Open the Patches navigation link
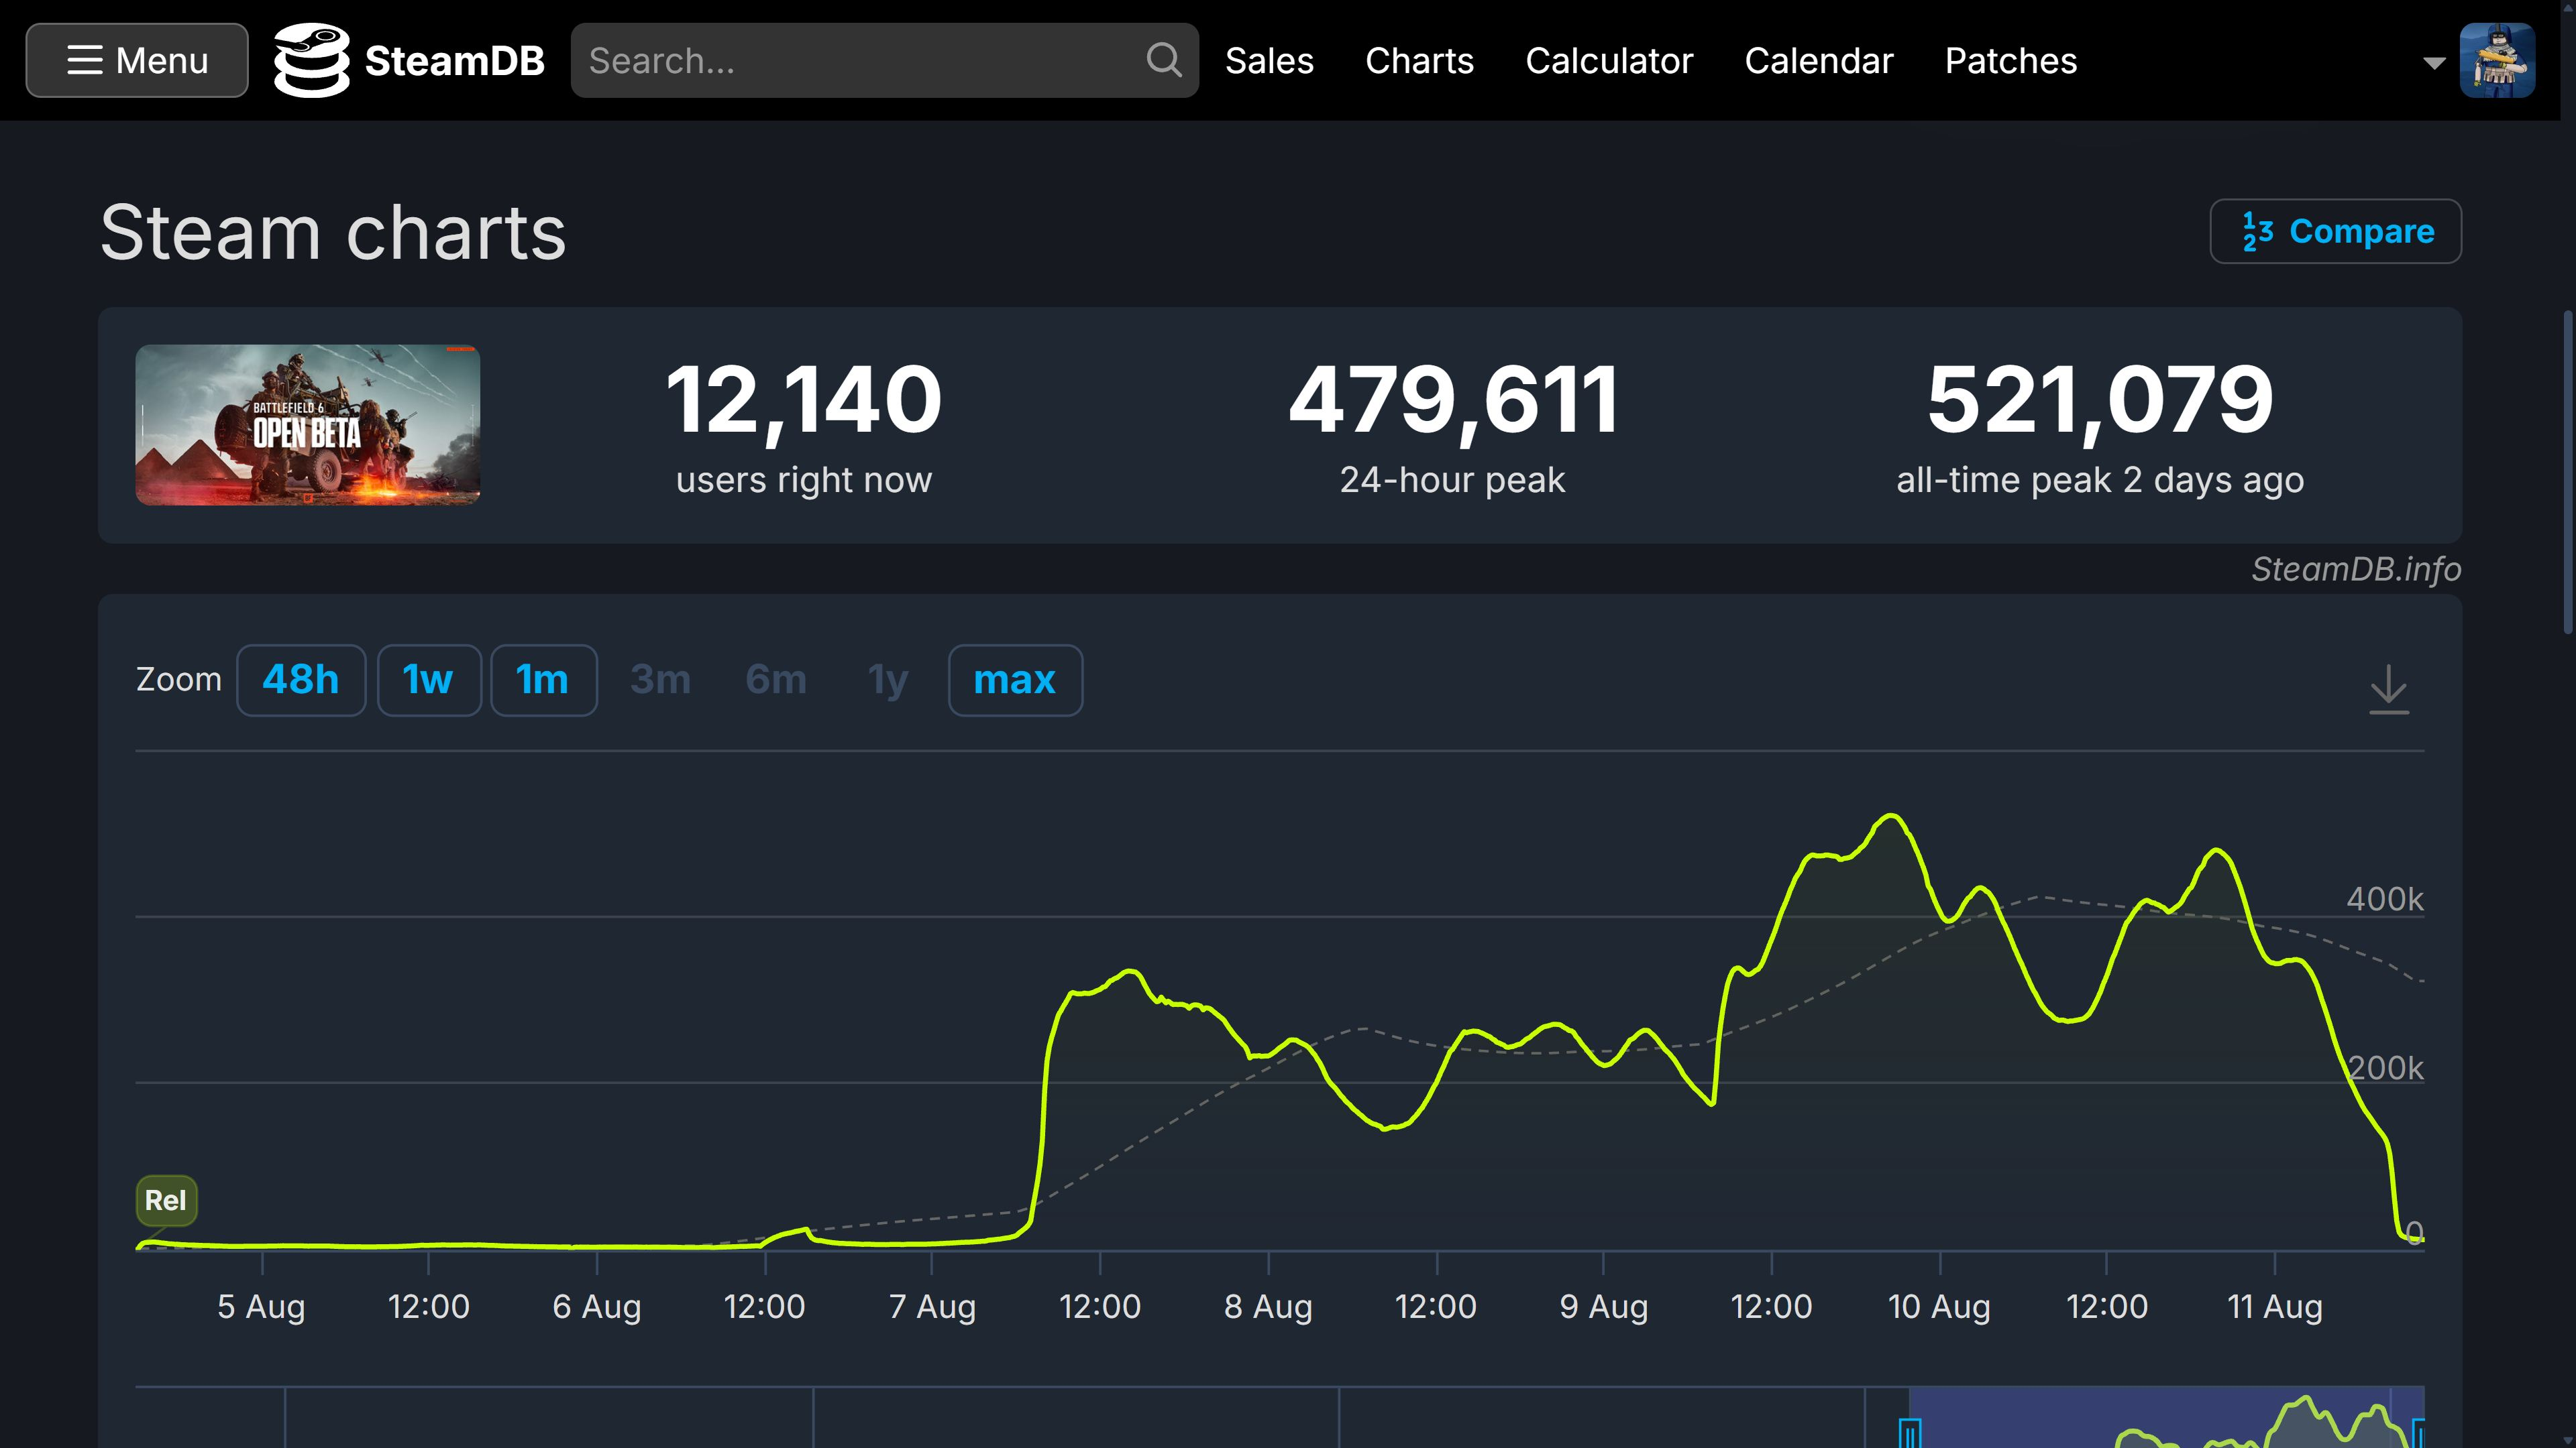Viewport: 2576px width, 1448px height. (2010, 61)
